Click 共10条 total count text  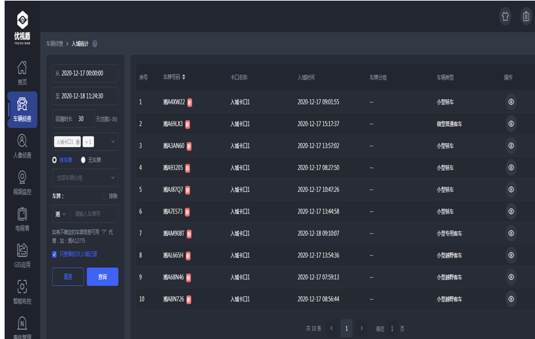click(x=314, y=328)
